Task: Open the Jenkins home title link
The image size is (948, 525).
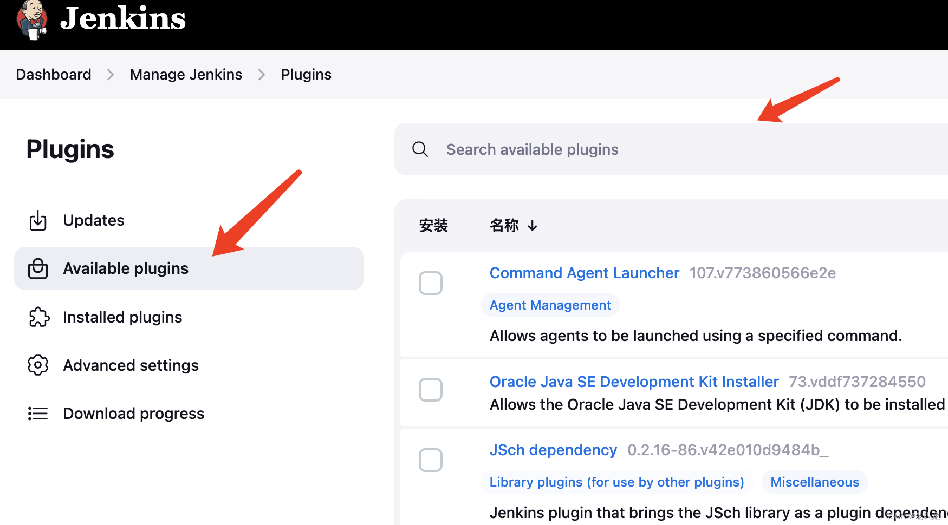Action: (x=123, y=18)
